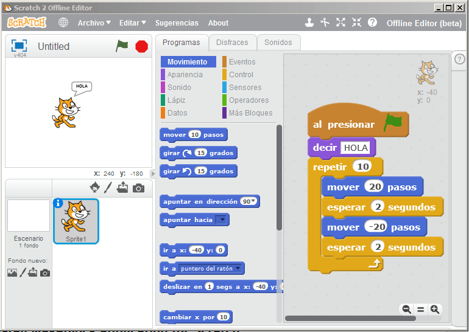Choose new sprite from library icon
Image resolution: width=469 pixels, height=332 pixels.
[x=95, y=187]
